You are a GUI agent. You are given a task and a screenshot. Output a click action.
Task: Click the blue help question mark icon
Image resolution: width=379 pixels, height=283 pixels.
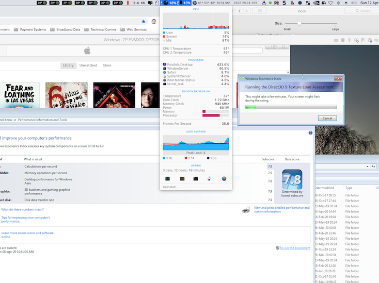point(310,133)
